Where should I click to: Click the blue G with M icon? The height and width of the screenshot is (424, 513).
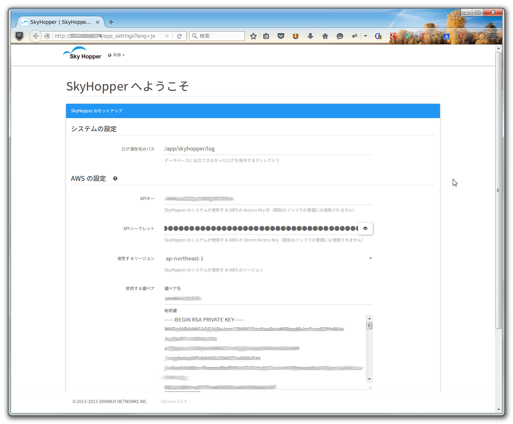coord(378,36)
